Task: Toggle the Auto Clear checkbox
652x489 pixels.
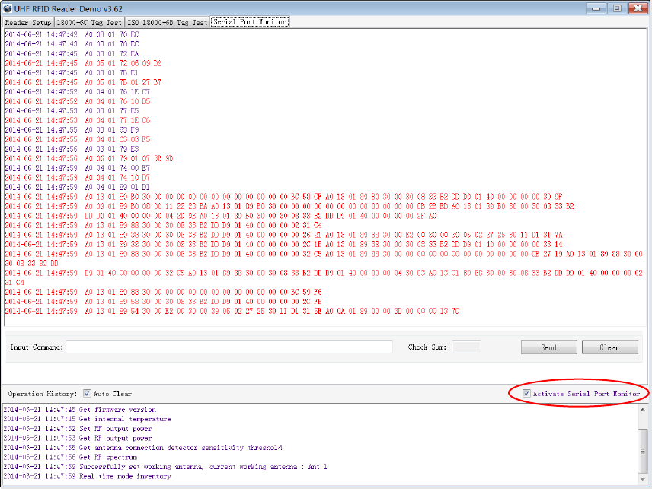Action: (x=87, y=393)
